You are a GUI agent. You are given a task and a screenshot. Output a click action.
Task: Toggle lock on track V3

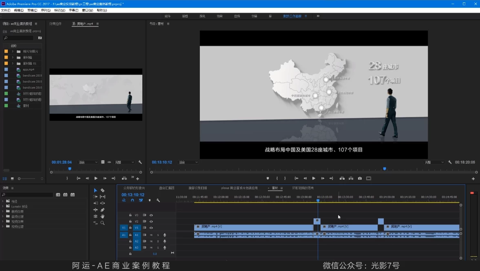pos(130,215)
